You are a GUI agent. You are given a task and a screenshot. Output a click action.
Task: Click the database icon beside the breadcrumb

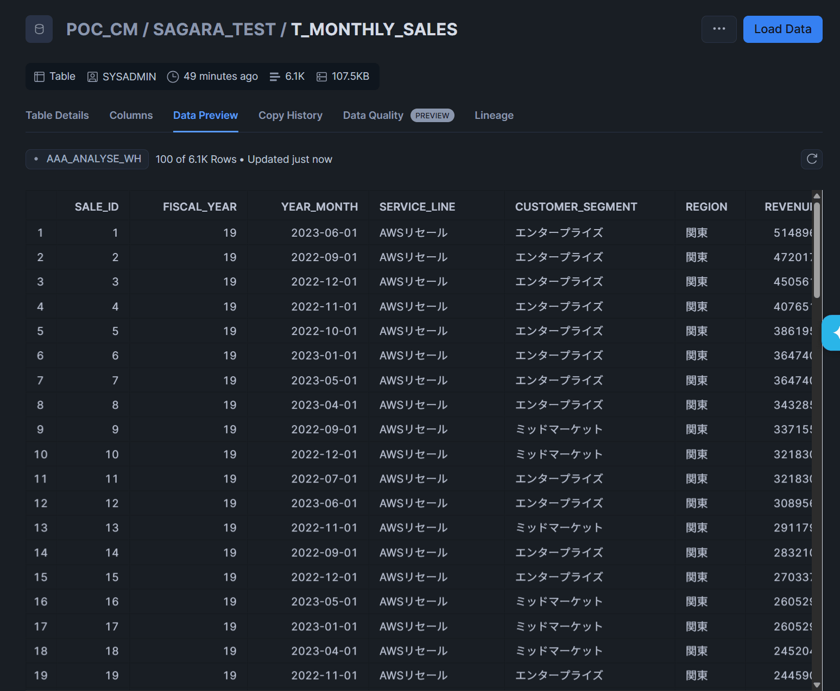[x=39, y=29]
